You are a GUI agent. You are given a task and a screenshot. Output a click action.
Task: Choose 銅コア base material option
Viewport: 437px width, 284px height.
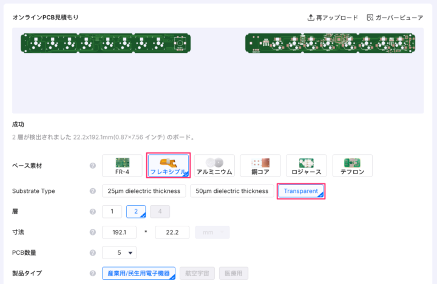click(260, 165)
